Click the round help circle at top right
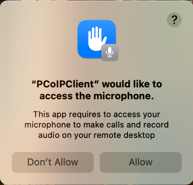This screenshot has height=185, width=193. coord(174,20)
